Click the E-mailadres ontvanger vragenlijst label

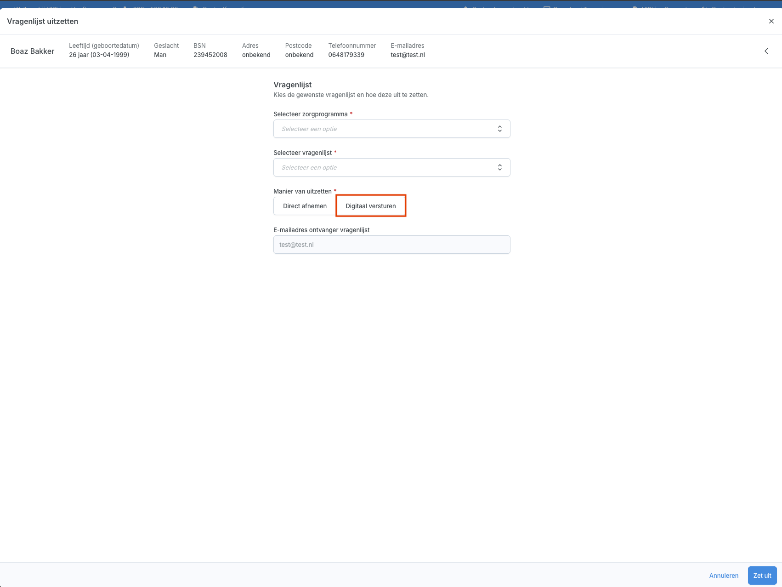(321, 230)
